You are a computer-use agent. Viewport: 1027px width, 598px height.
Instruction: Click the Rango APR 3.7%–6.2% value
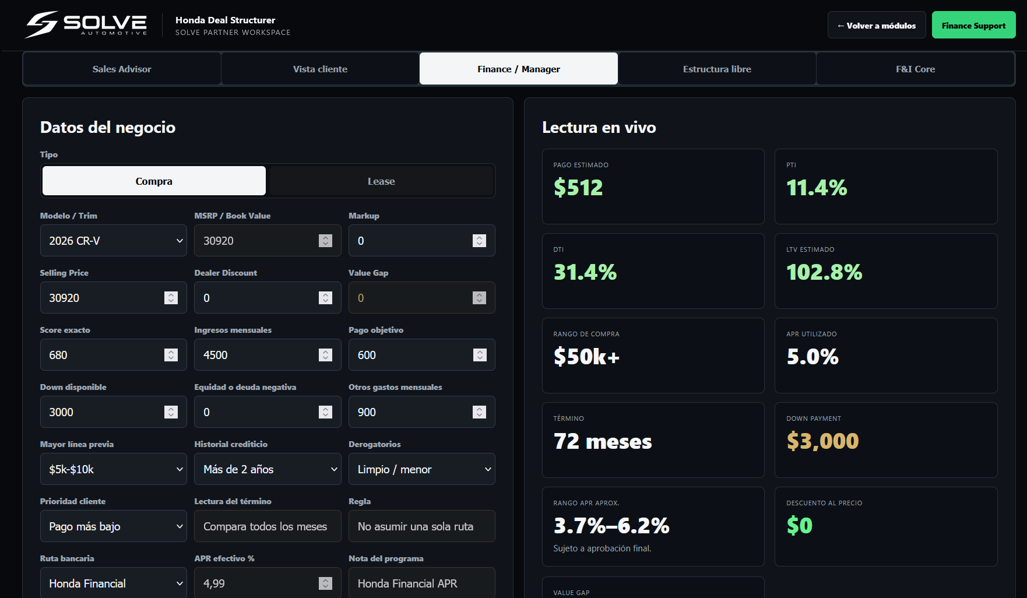click(x=611, y=526)
